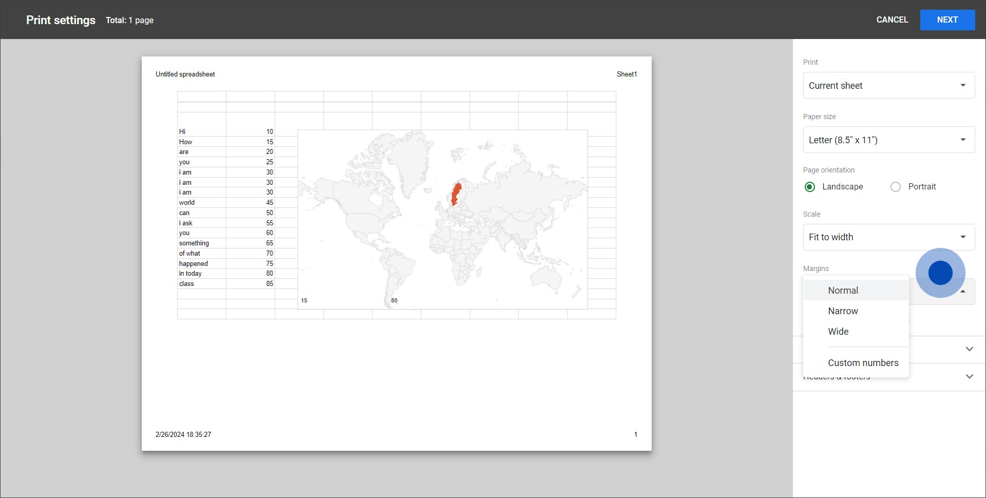986x498 pixels.
Task: Choose Normal from the Margins menu
Action: [x=843, y=291]
